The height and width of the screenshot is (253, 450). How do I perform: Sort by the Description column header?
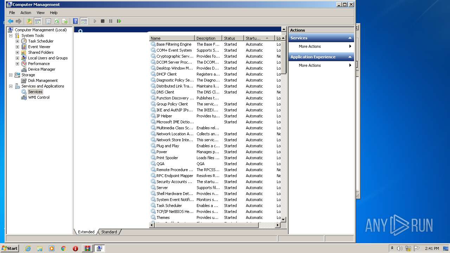(x=208, y=38)
